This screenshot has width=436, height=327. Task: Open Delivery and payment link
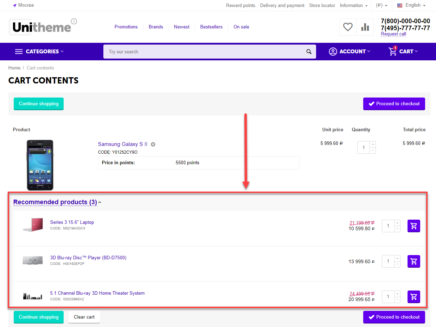tap(282, 6)
